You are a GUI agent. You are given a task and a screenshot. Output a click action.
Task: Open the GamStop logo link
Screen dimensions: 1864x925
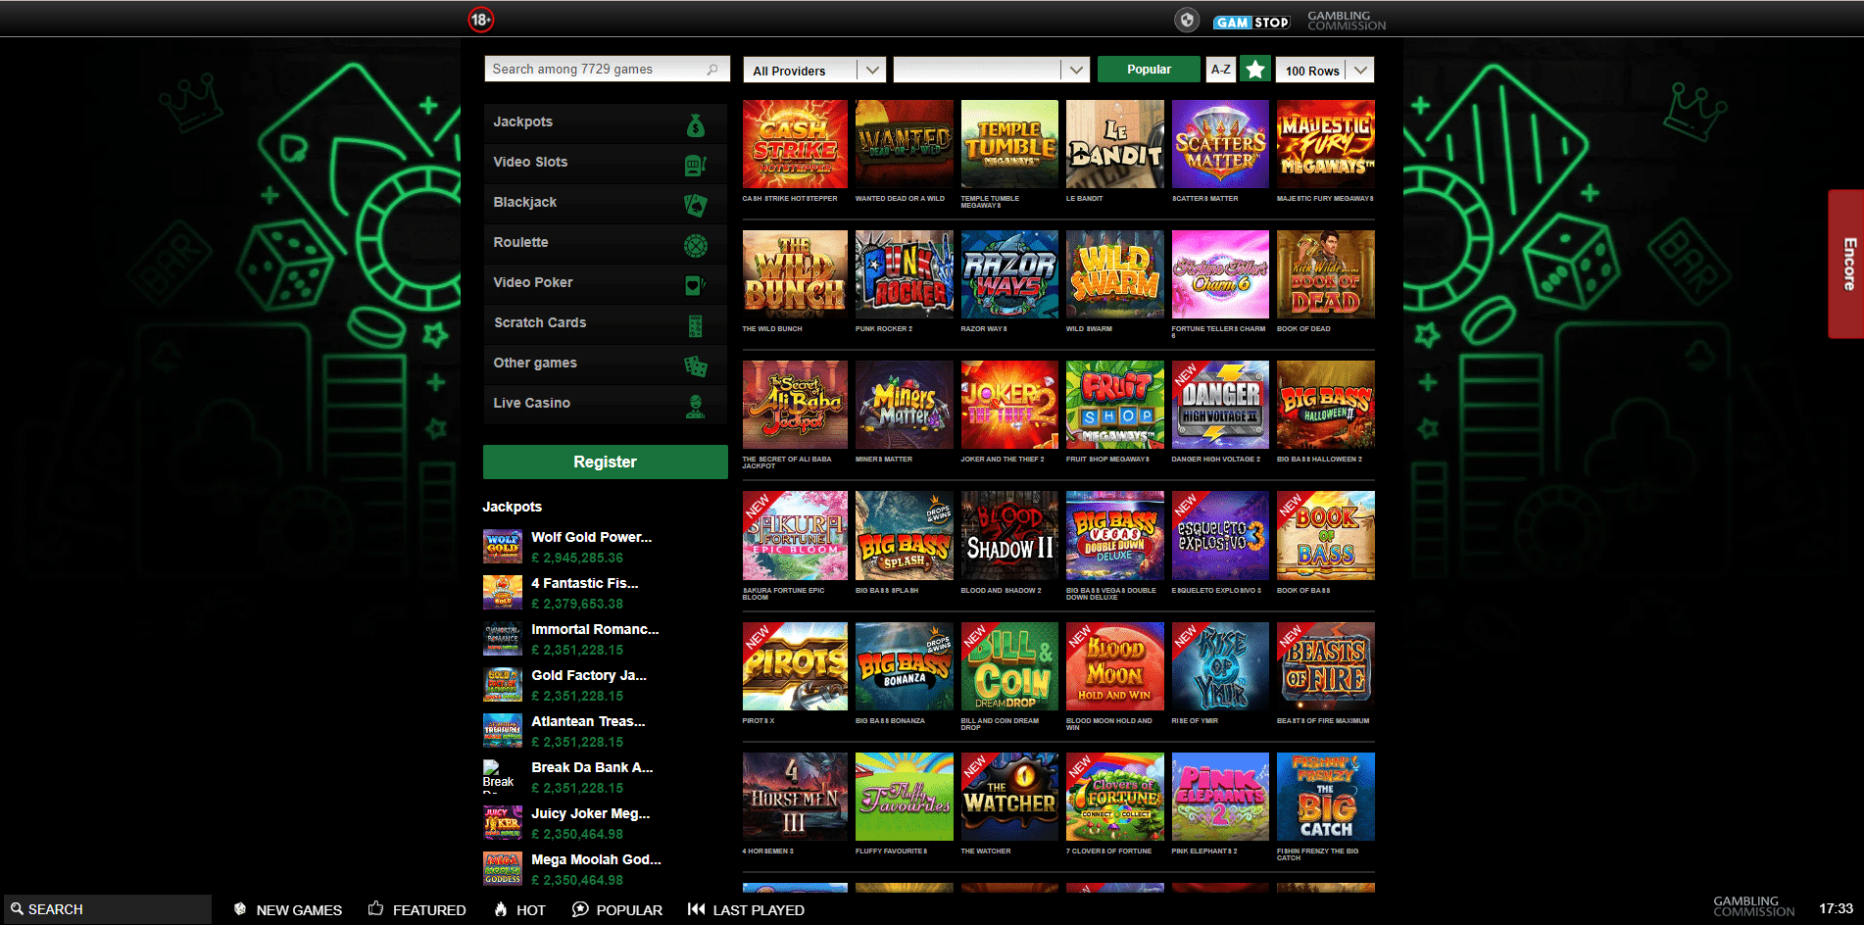(1251, 22)
